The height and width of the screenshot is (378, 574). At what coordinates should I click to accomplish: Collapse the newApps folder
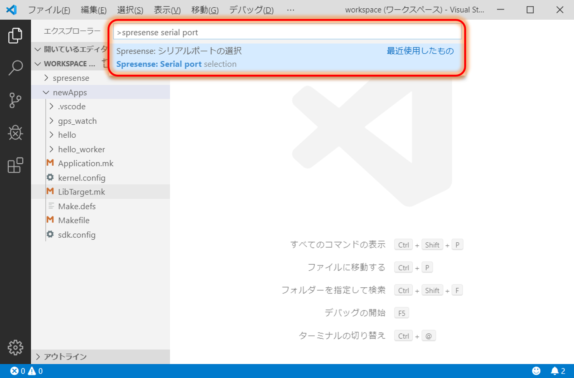tap(70, 93)
